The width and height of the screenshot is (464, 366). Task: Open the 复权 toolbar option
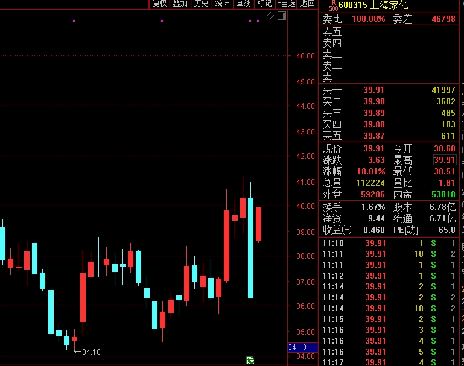pyautogui.click(x=159, y=4)
